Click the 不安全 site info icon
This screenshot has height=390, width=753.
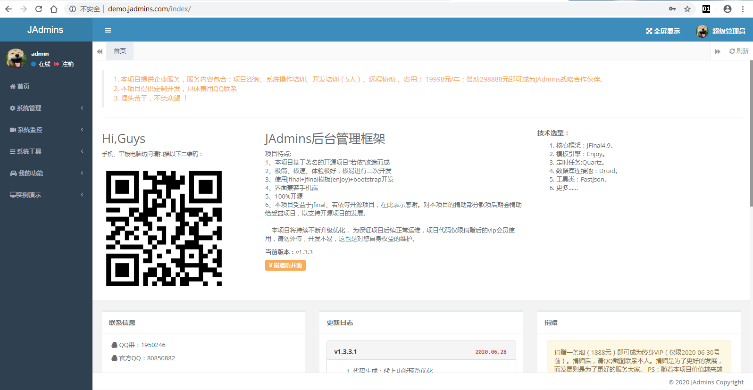(x=73, y=9)
